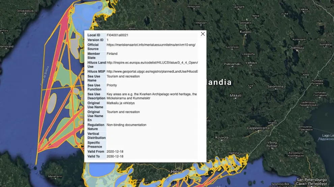Select the Mariehamn place label
This screenshot has width=334, height=187.
click(x=55, y=176)
